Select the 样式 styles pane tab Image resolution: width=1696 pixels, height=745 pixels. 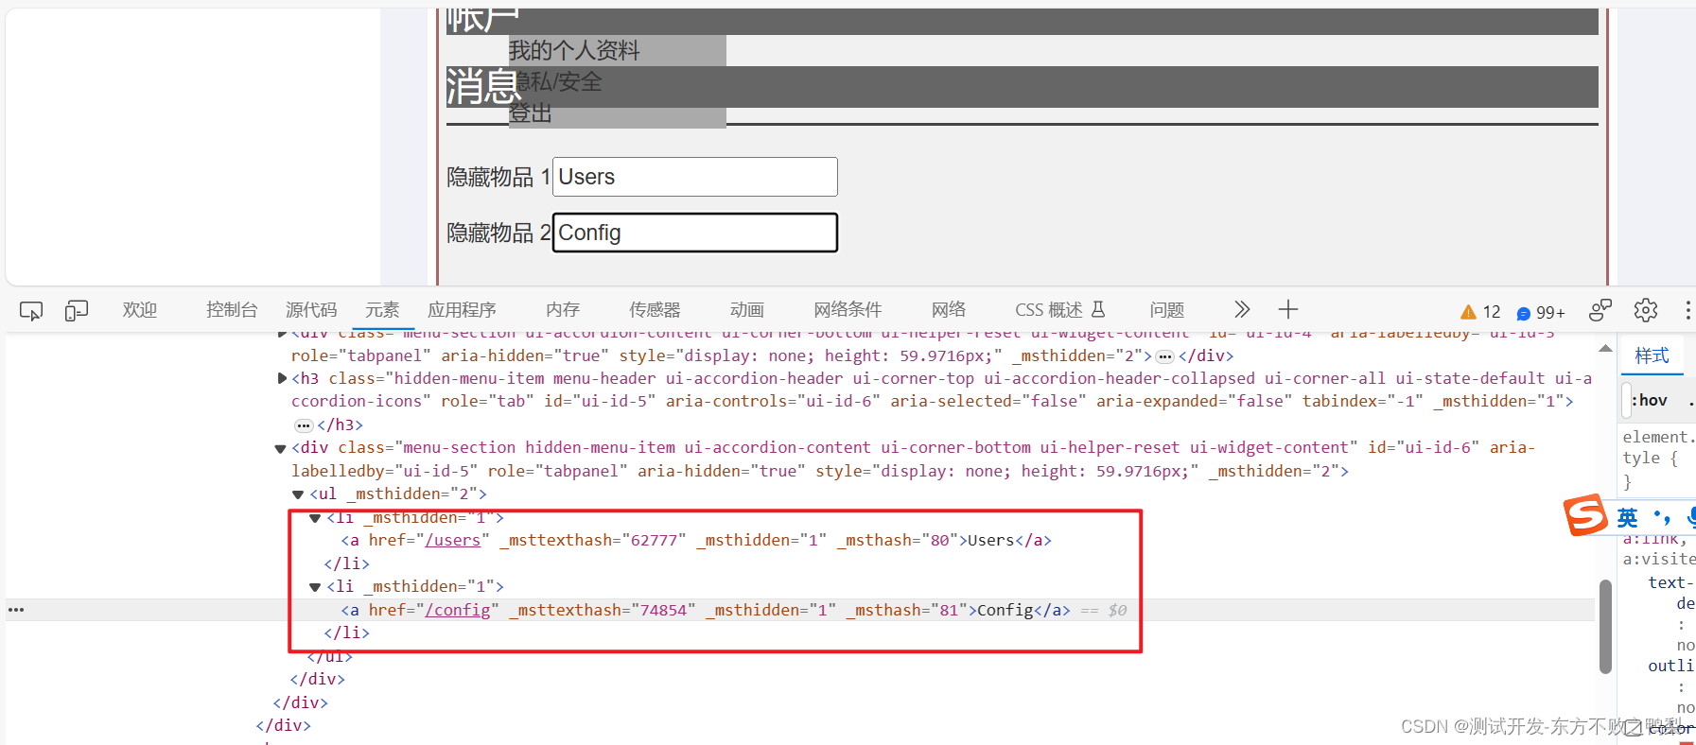click(1652, 355)
